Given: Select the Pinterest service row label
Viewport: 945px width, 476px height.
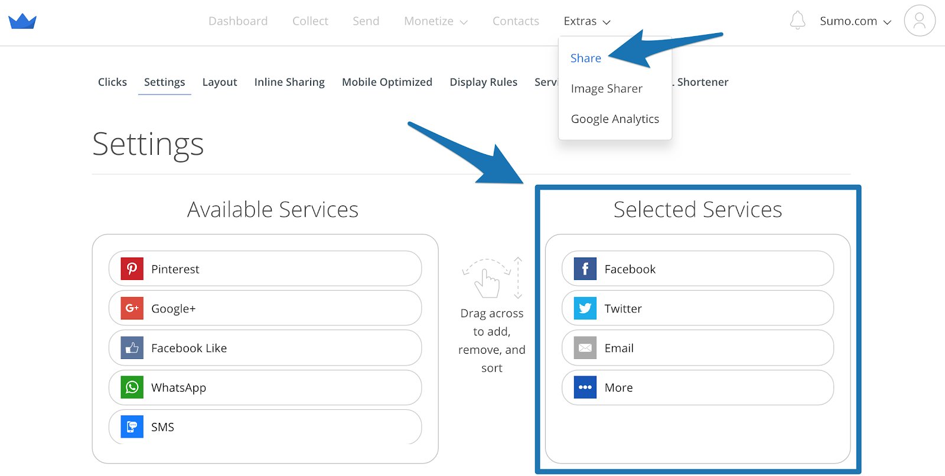Looking at the screenshot, I should 175,269.
